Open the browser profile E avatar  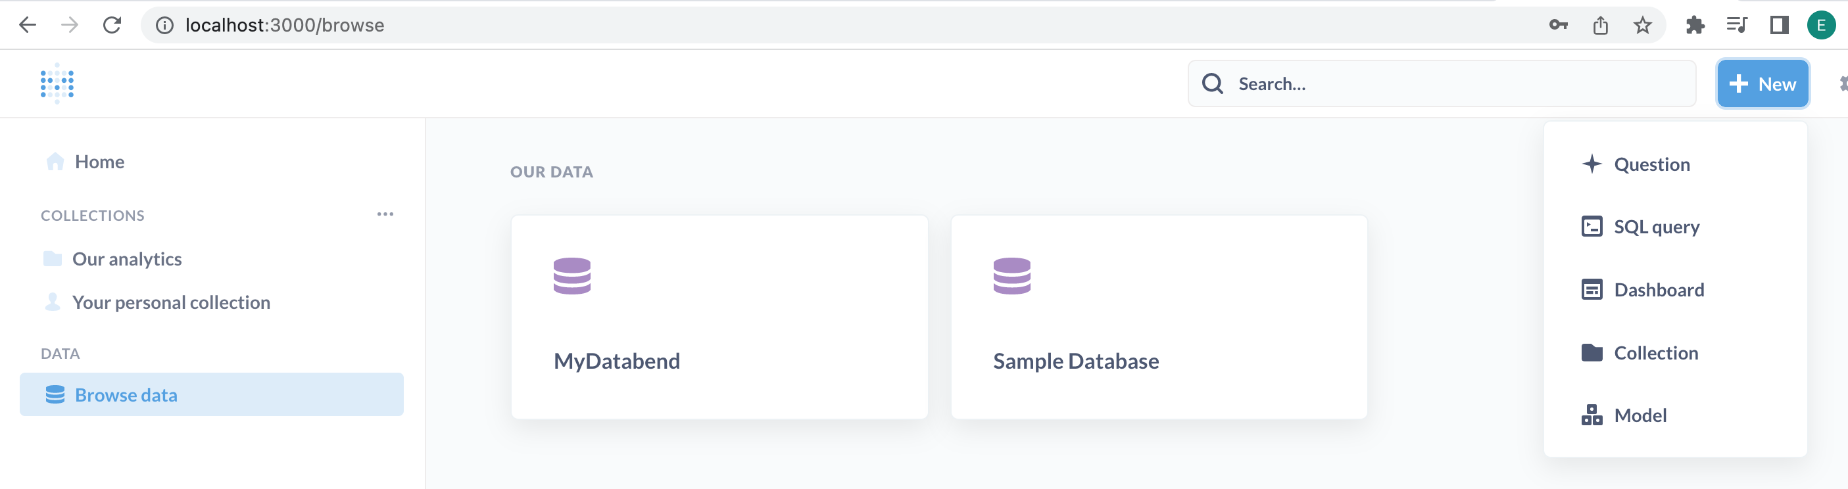(x=1821, y=25)
